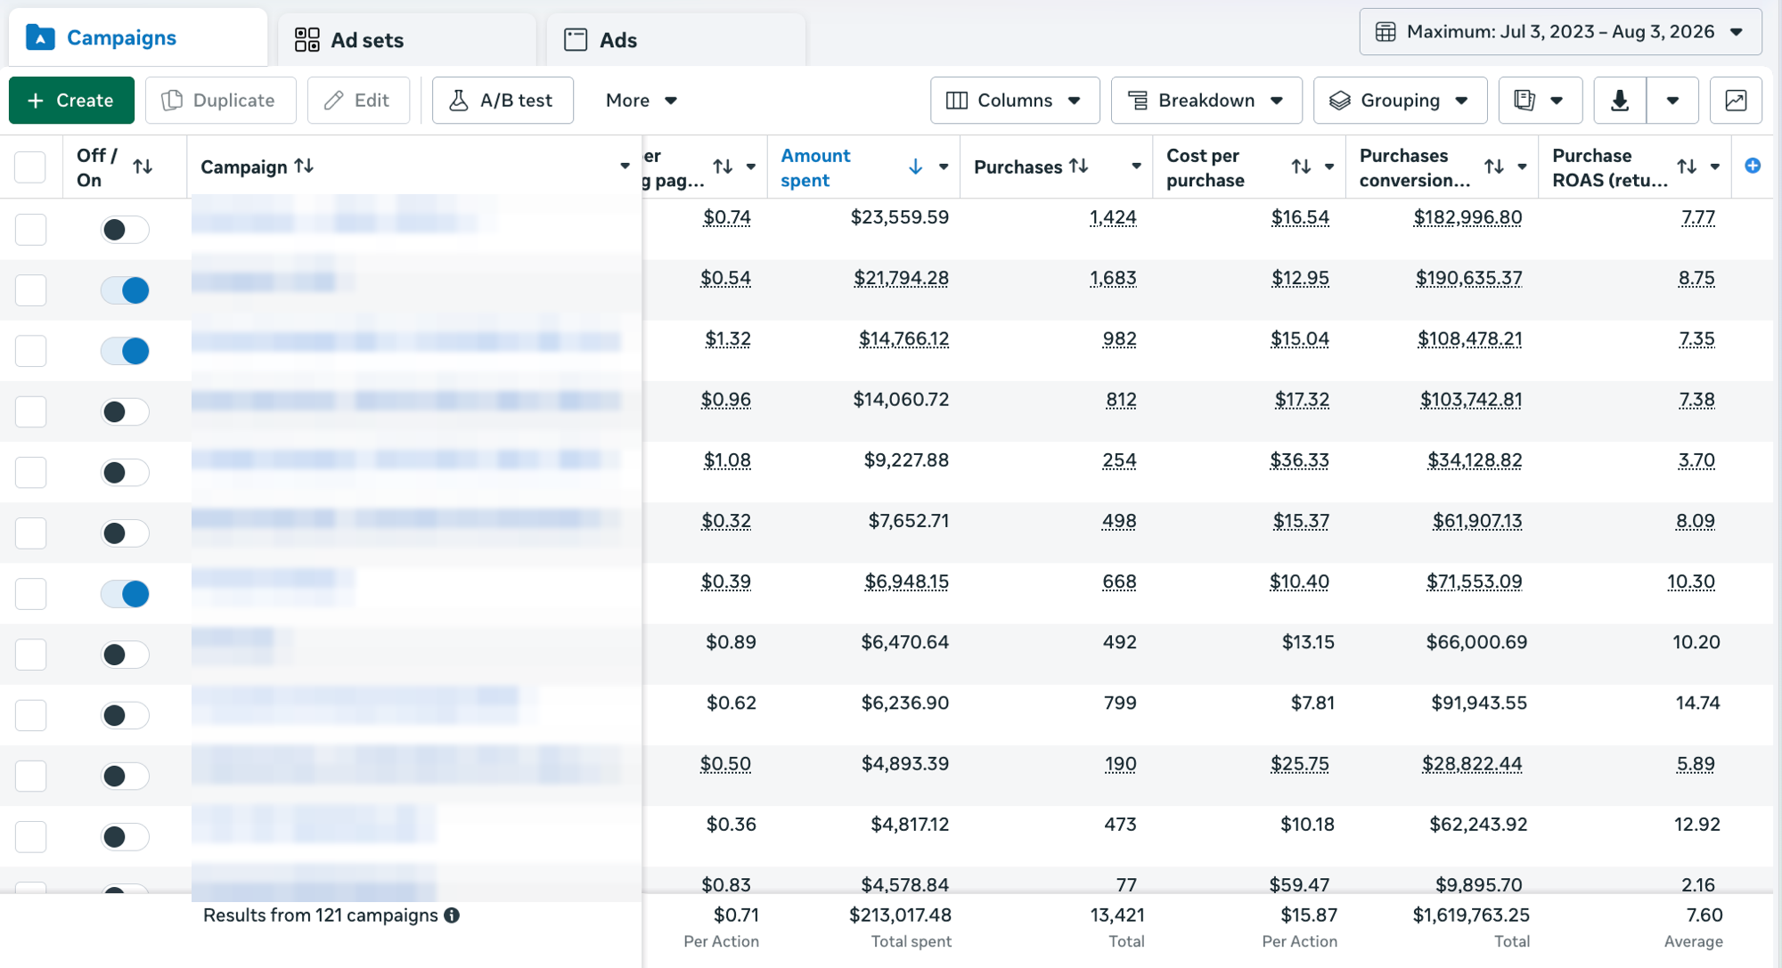The width and height of the screenshot is (1782, 968).
Task: Click the reports icon button
Action: [1540, 101]
